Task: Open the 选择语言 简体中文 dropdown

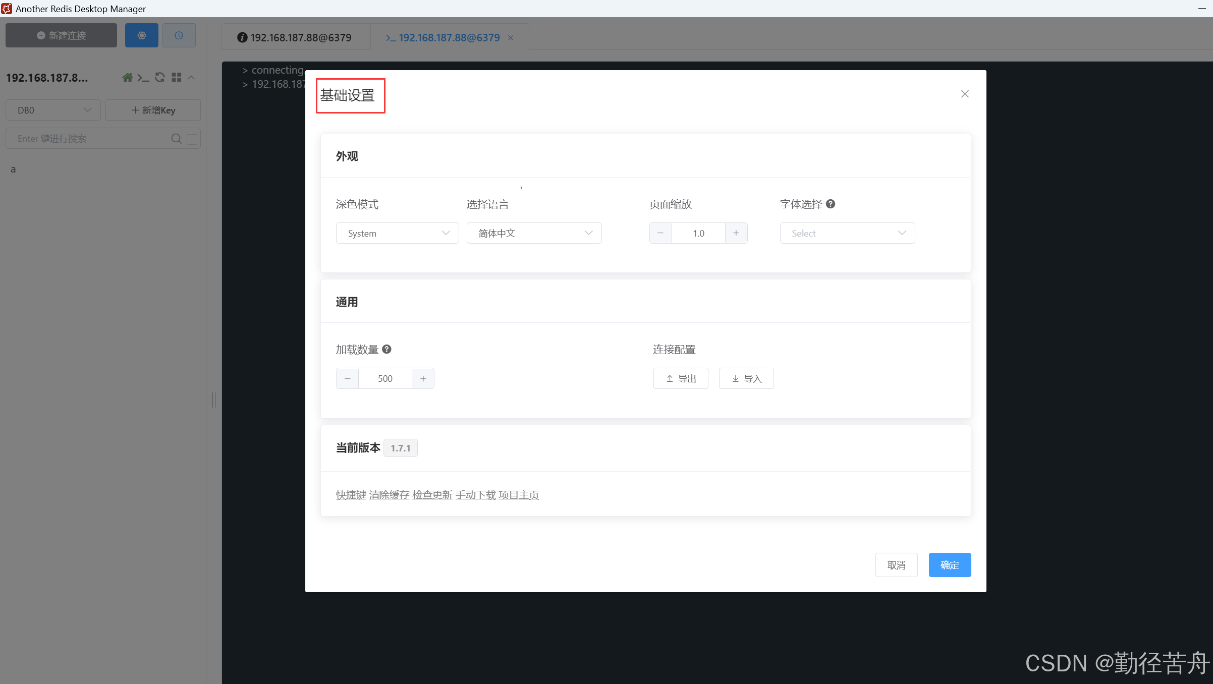Action: click(x=534, y=233)
